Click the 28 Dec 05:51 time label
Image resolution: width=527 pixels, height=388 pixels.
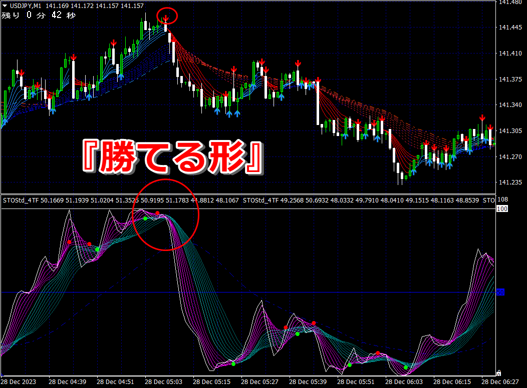[x=356, y=381]
